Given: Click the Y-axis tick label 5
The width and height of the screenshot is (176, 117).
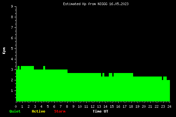Looking at the screenshot, I should coord(12,49).
